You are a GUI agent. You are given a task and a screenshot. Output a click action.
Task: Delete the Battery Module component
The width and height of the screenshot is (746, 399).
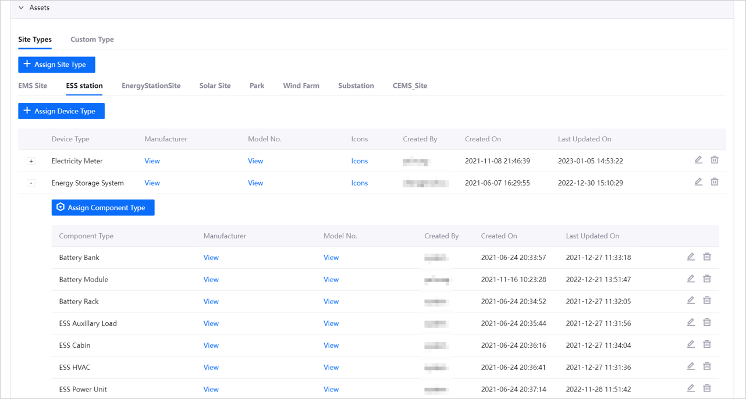[x=707, y=279]
